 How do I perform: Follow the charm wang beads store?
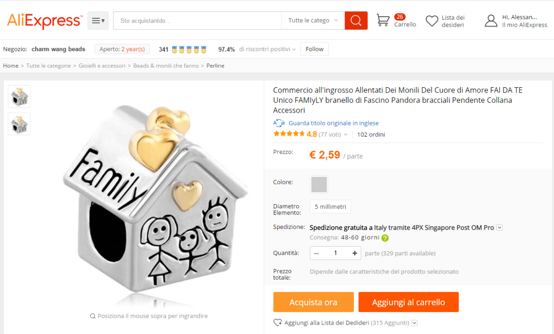[314, 49]
